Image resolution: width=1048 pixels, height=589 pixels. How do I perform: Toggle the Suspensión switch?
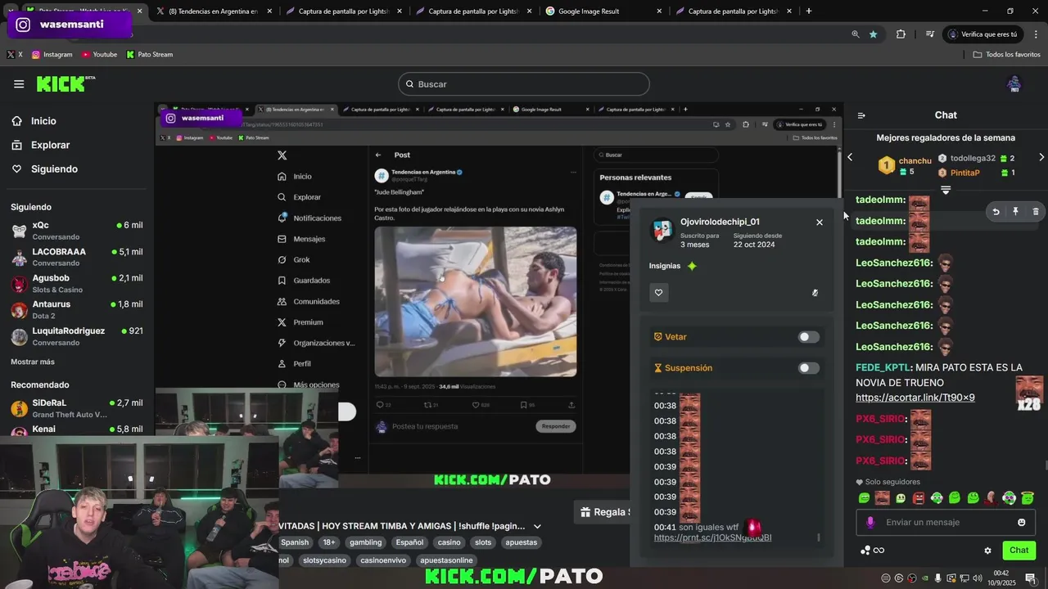pyautogui.click(x=808, y=368)
